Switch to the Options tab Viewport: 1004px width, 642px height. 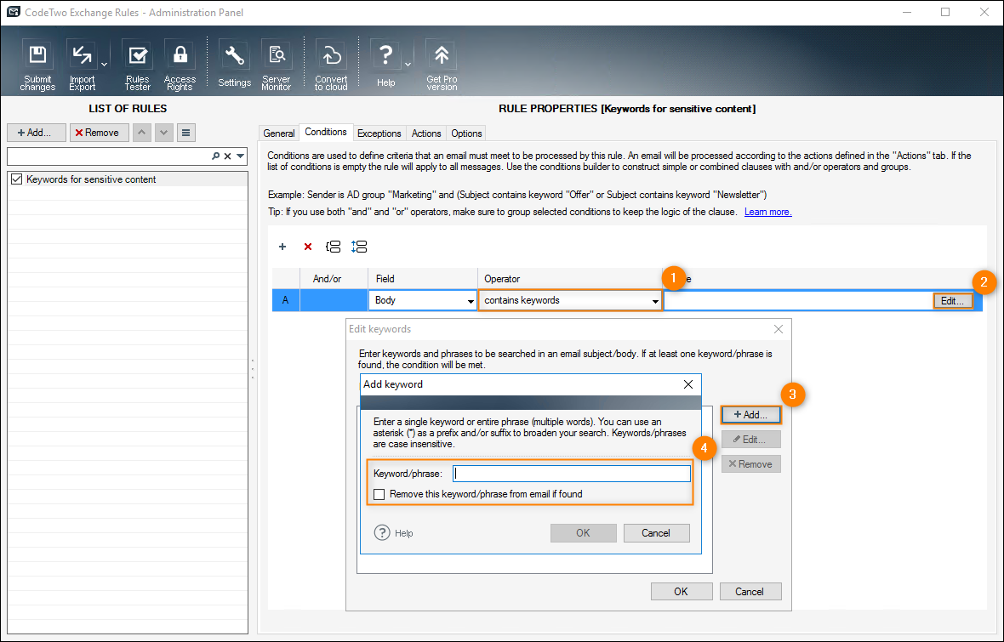(x=466, y=134)
